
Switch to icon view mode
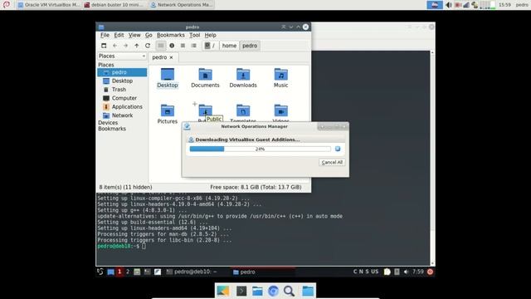(161, 46)
